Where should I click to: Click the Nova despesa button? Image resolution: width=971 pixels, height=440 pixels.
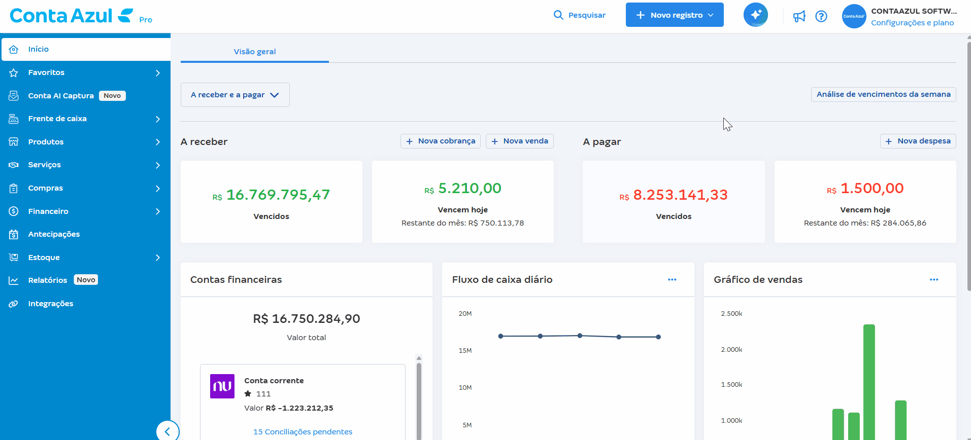tap(918, 141)
